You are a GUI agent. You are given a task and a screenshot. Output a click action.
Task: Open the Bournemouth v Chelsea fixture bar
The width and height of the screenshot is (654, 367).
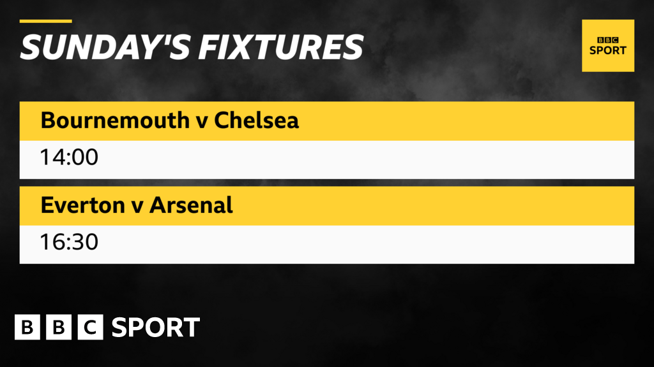coord(327,120)
